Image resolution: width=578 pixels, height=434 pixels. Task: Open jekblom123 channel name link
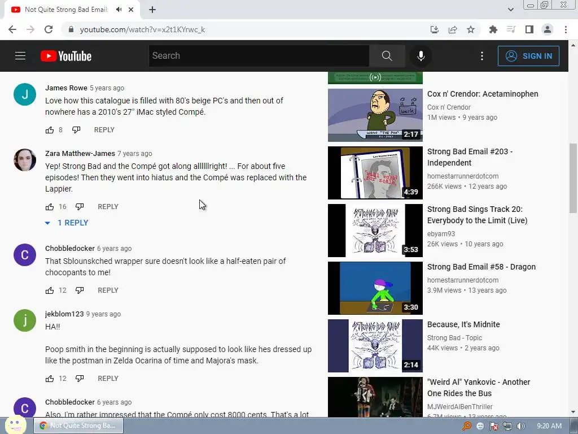pyautogui.click(x=64, y=314)
